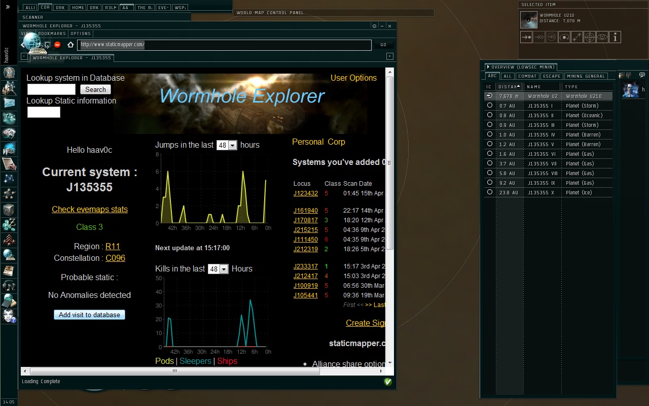Click the Approach icon in Selected Item

[x=526, y=37]
